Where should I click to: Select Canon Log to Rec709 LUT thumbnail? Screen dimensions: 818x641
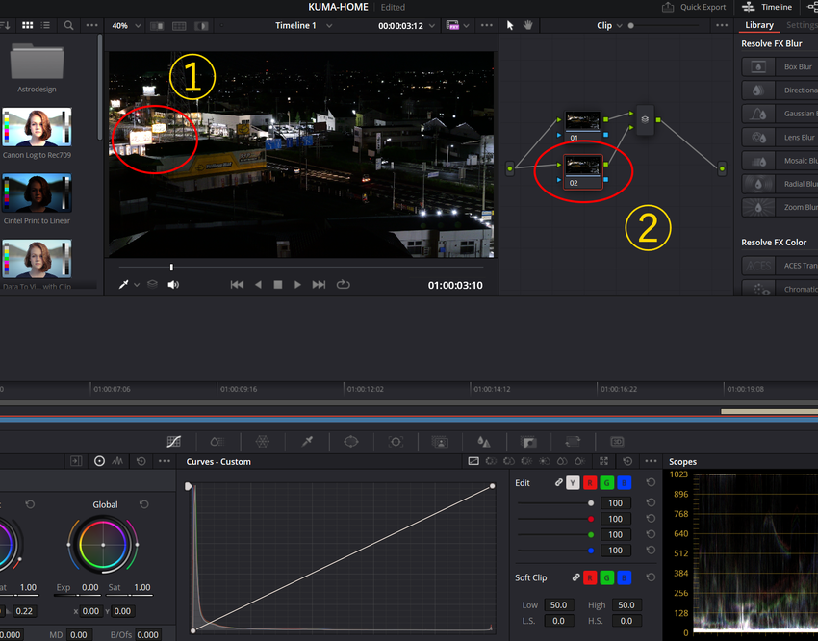[x=37, y=127]
